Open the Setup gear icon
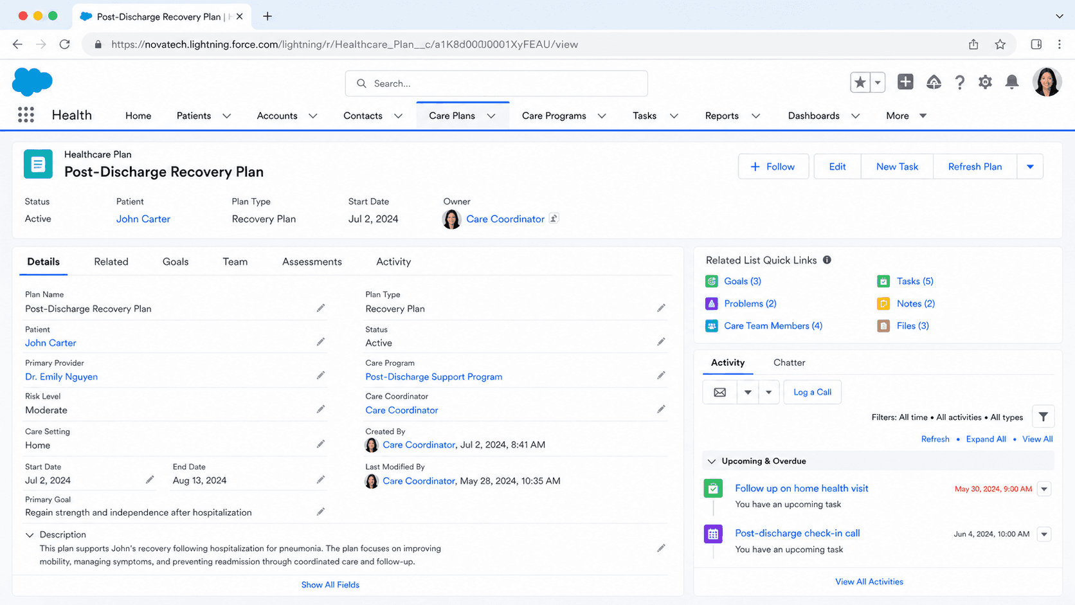This screenshot has width=1075, height=605. point(985,82)
